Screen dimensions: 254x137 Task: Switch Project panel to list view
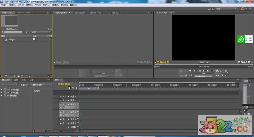(x=3, y=76)
